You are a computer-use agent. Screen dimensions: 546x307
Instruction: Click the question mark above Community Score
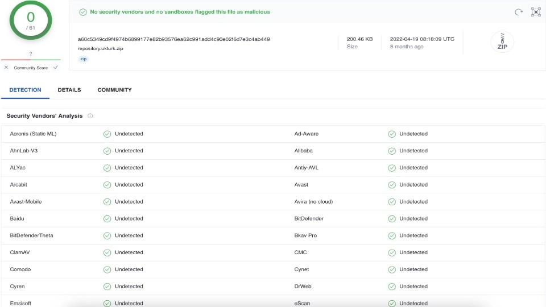31,53
